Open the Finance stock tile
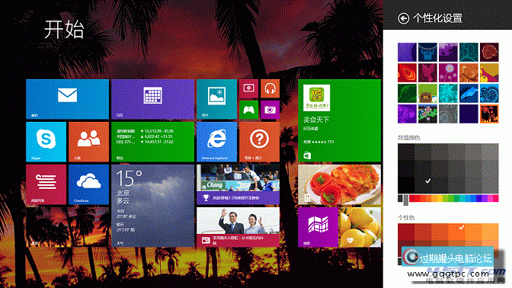Image resolution: width=512 pixels, height=288 pixels. 152,142
